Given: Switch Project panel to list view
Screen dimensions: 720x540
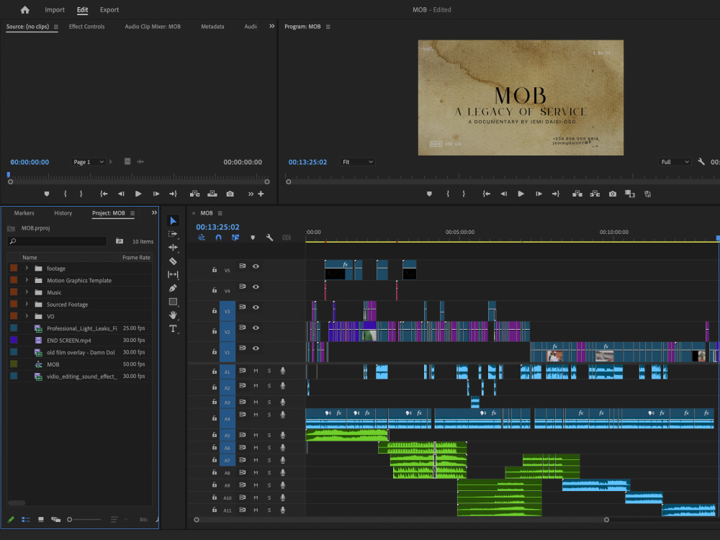Looking at the screenshot, I should pyautogui.click(x=26, y=519).
